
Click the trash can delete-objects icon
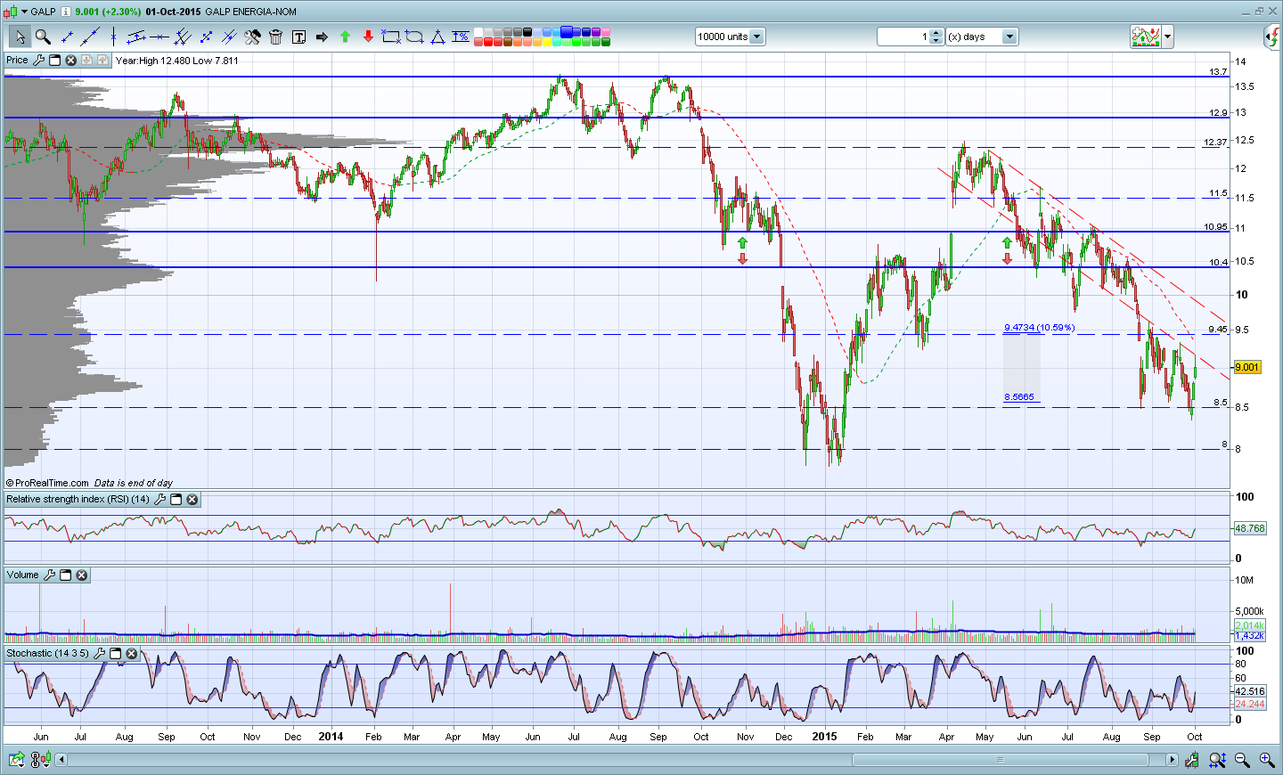tap(275, 37)
